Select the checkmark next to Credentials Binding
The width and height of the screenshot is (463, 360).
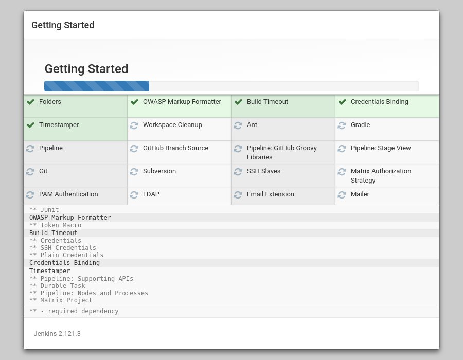pos(342,102)
